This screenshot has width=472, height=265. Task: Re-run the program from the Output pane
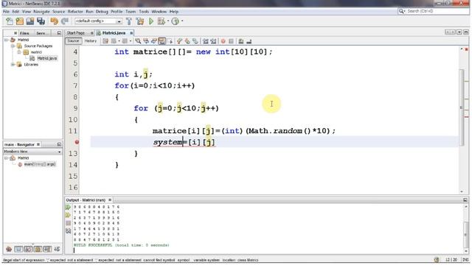tap(68, 208)
